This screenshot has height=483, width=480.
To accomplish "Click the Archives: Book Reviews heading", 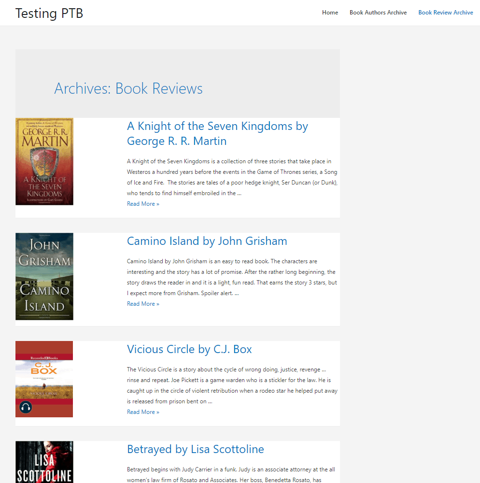I will point(128,88).
